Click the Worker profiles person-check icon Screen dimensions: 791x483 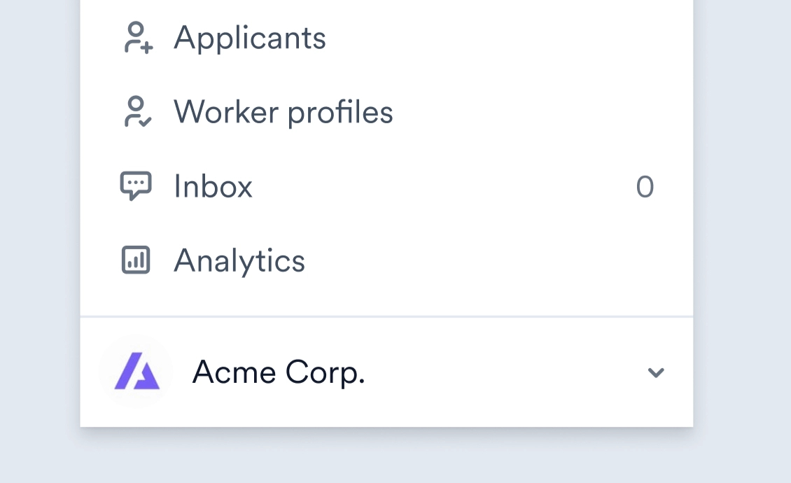137,112
